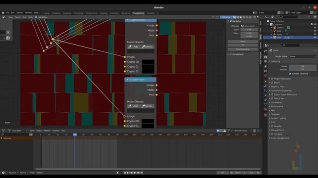This screenshot has width=318, height=178.
Task: Click the View Layer properties tab icon
Action: [x=265, y=66]
